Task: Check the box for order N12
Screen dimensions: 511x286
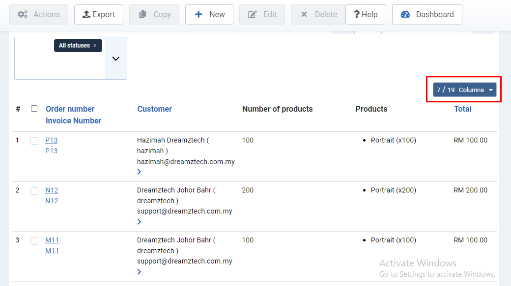Action: click(x=34, y=191)
